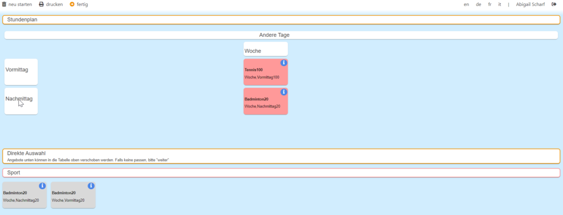Image resolution: width=563 pixels, height=215 pixels.
Task: Click the text Woche,Vormittag100
Action: 262,77
